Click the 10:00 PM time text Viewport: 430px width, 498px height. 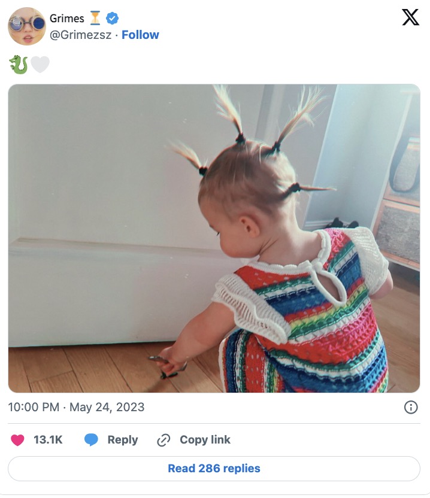[x=34, y=407]
